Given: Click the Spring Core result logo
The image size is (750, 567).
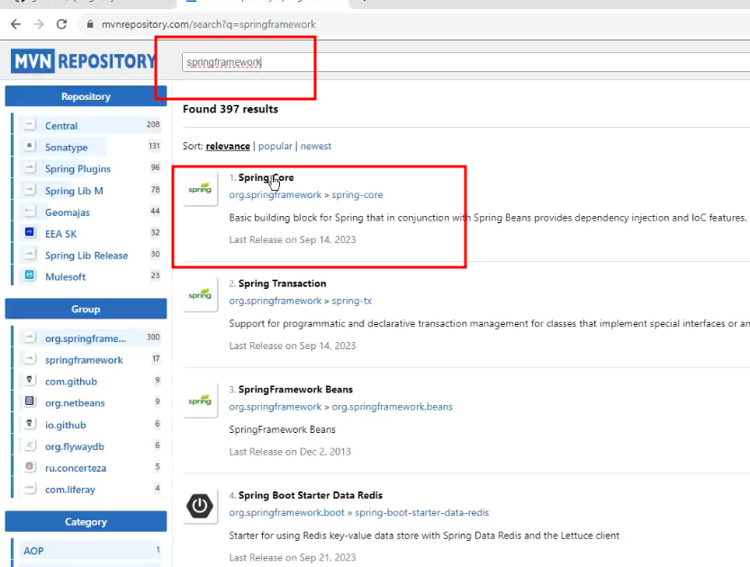Looking at the screenshot, I should (200, 189).
